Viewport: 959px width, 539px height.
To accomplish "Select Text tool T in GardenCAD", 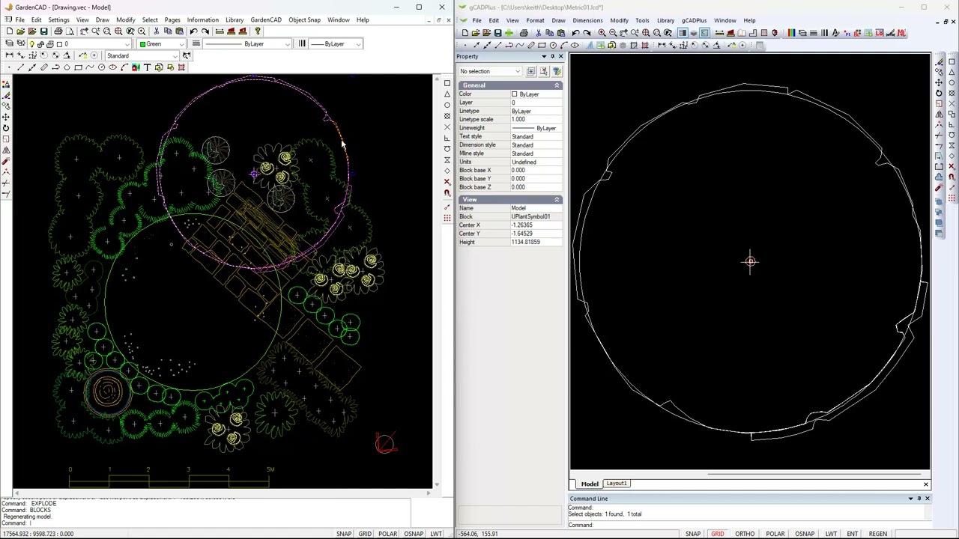I will (148, 67).
